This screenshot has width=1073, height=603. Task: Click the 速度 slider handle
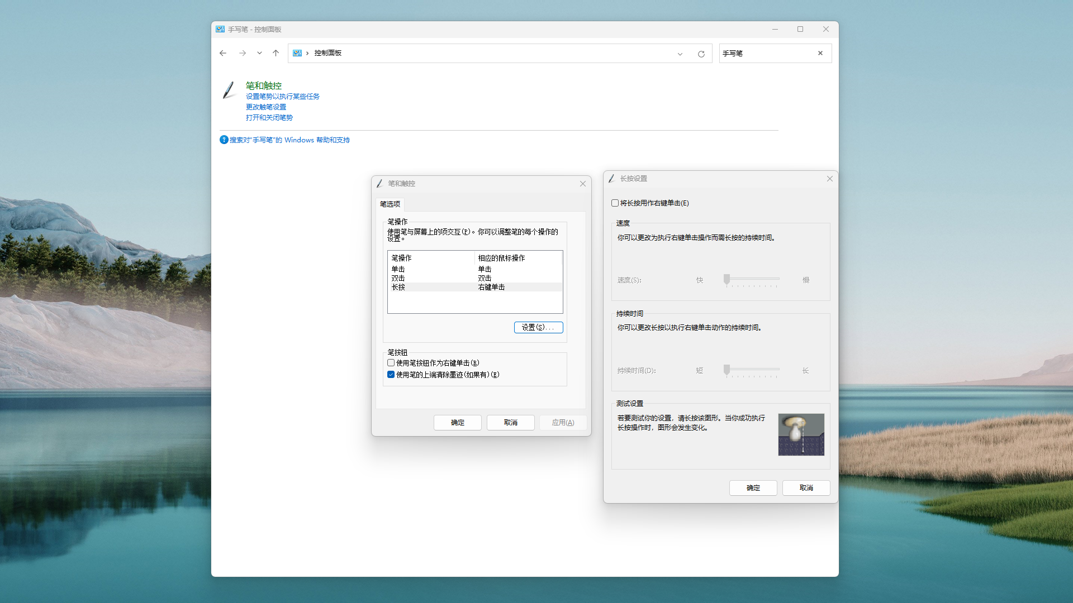point(727,279)
